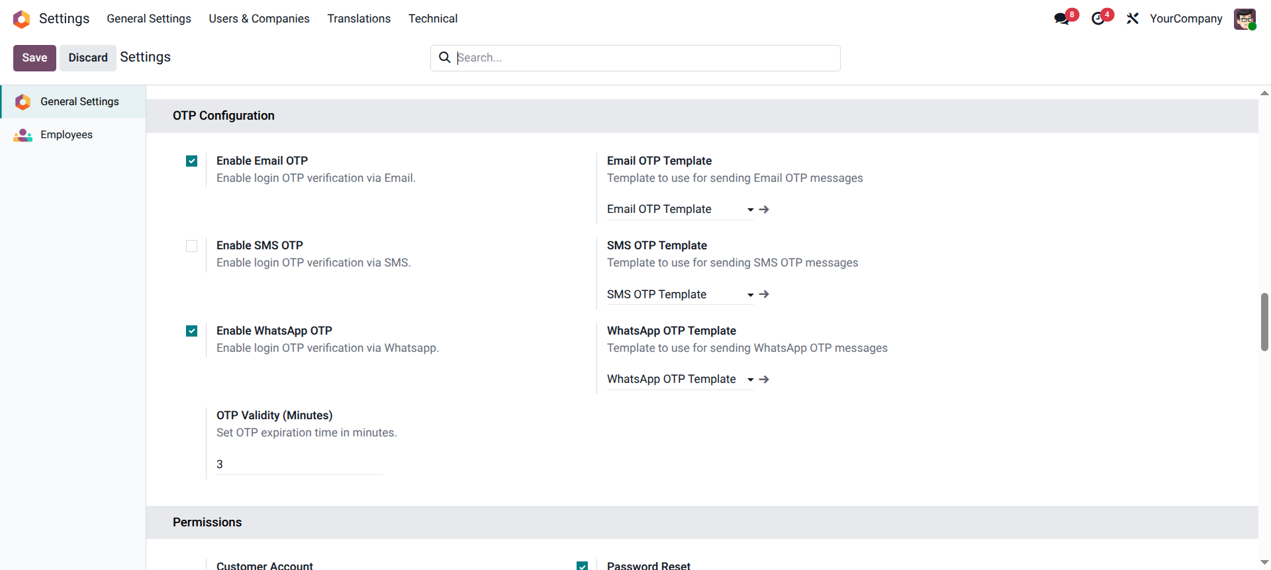Open the Users & Companies menu
The height and width of the screenshot is (570, 1271).
259,19
